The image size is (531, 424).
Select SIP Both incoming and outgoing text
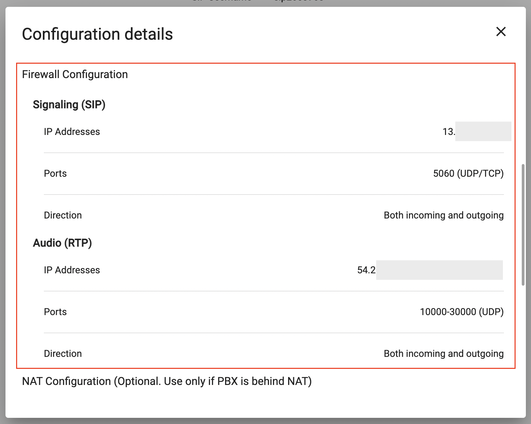pos(444,215)
